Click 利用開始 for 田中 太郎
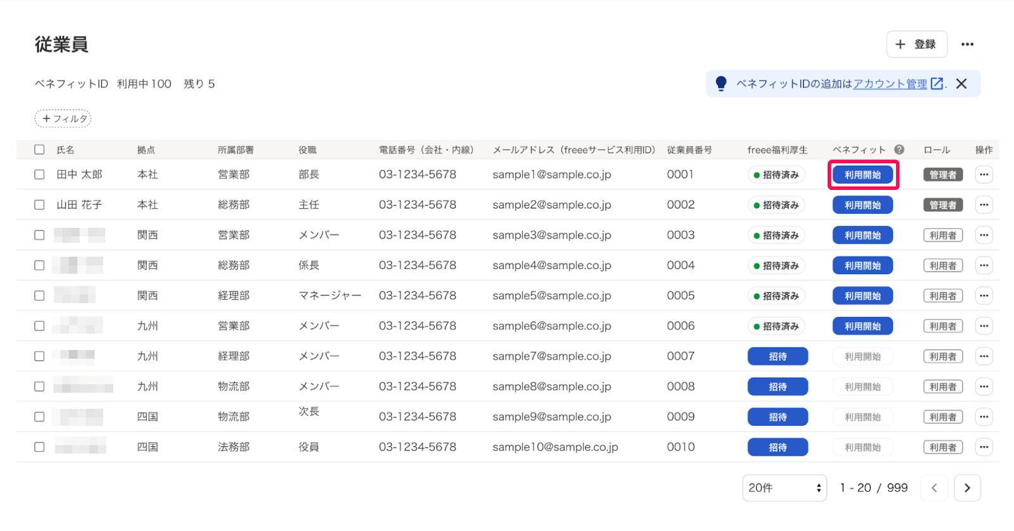This screenshot has width=1014, height=531. pos(863,175)
